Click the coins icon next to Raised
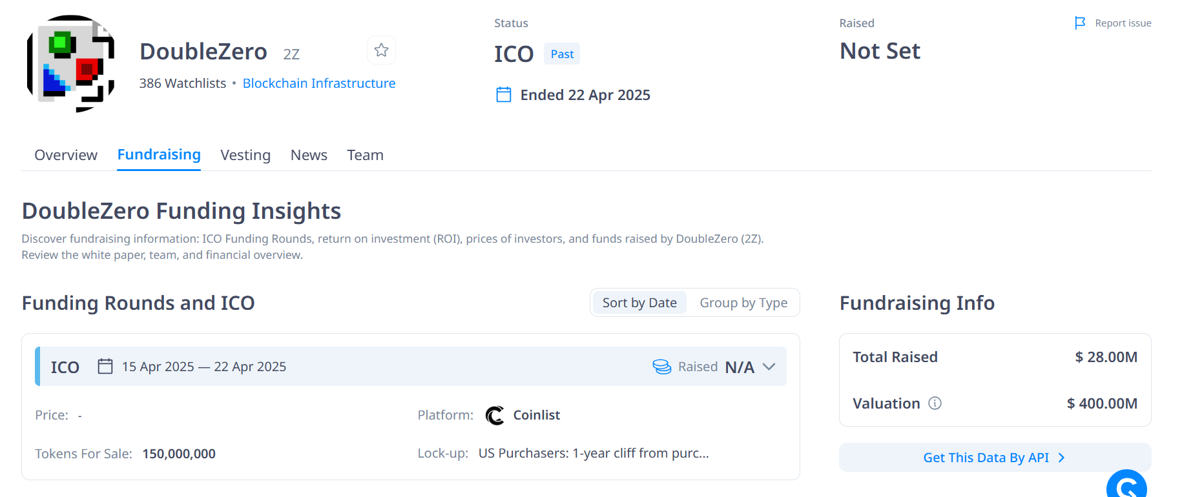Image resolution: width=1182 pixels, height=497 pixels. pyautogui.click(x=662, y=367)
